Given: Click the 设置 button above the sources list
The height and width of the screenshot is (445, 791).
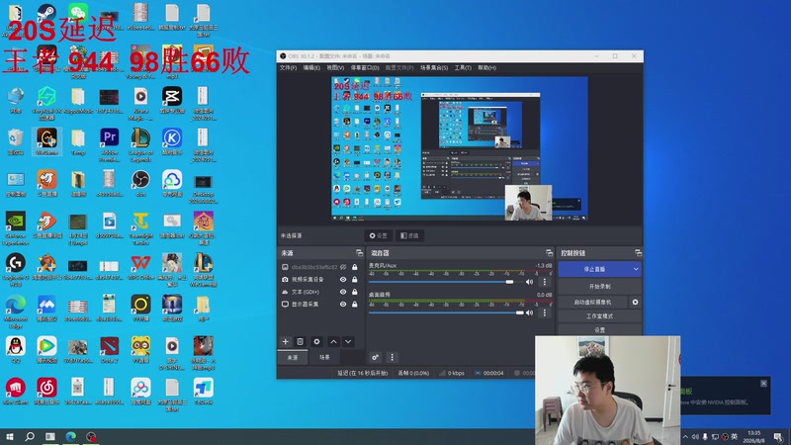Looking at the screenshot, I should (x=379, y=235).
